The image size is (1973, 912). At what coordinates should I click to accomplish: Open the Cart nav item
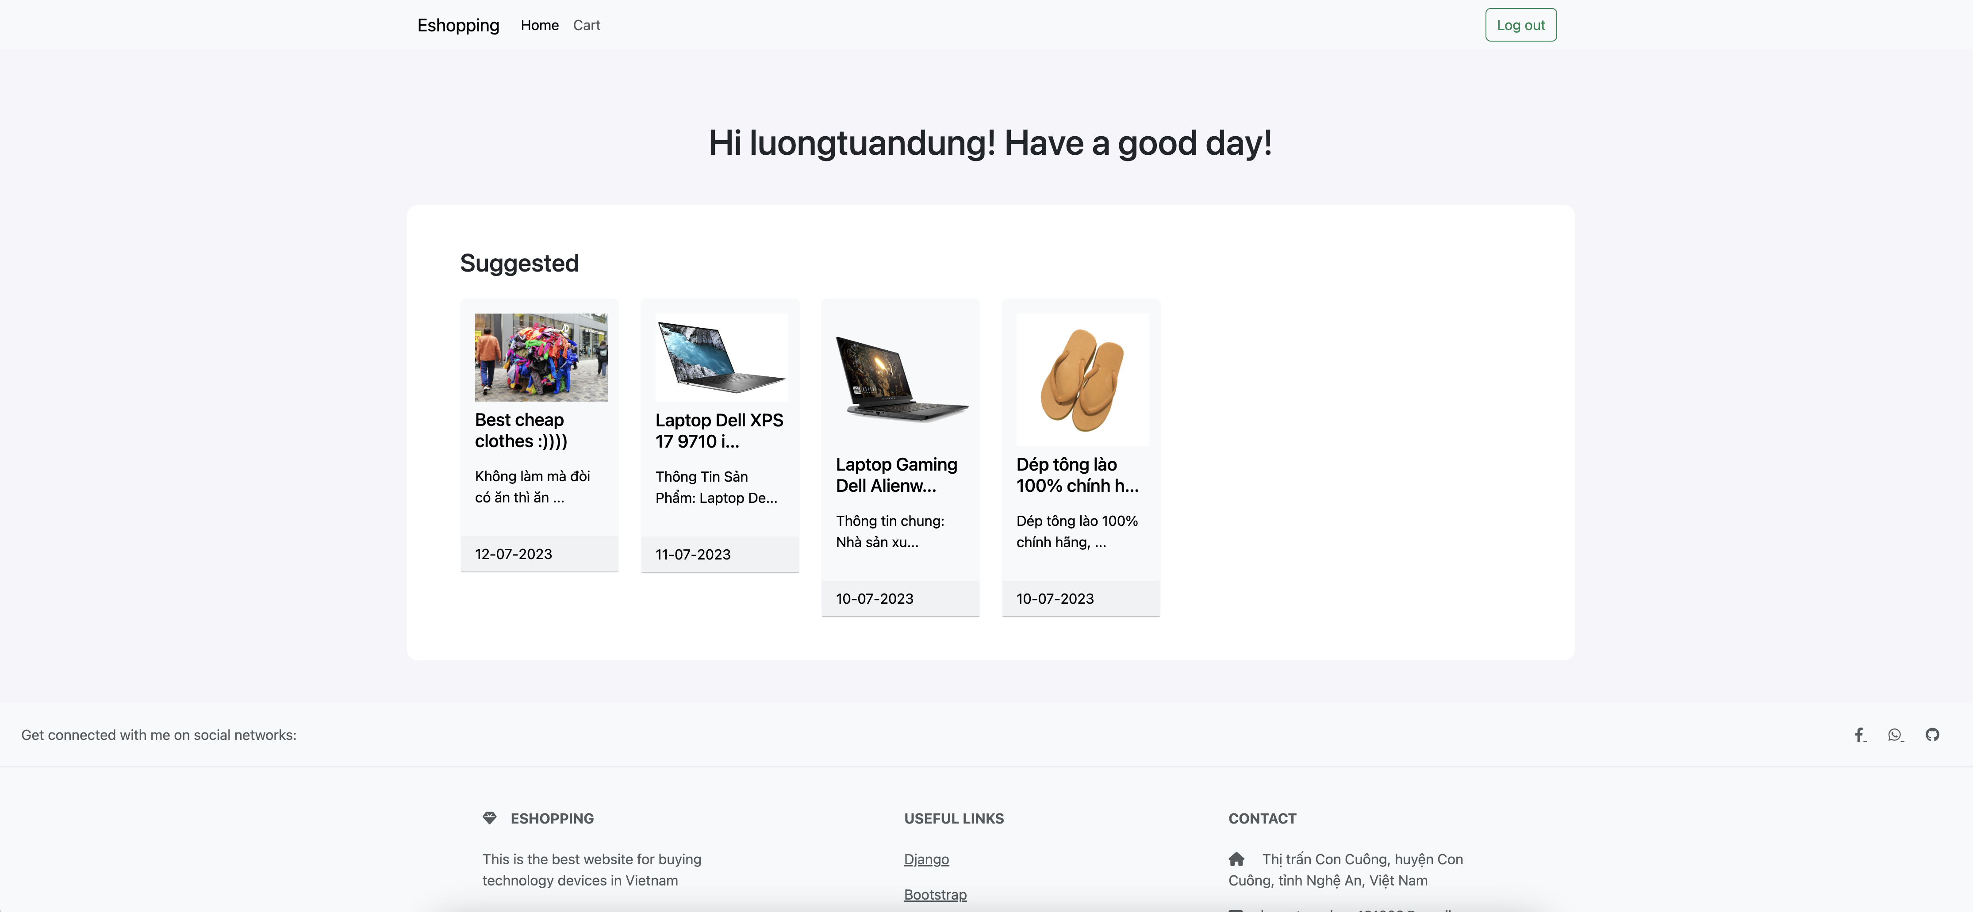587,25
